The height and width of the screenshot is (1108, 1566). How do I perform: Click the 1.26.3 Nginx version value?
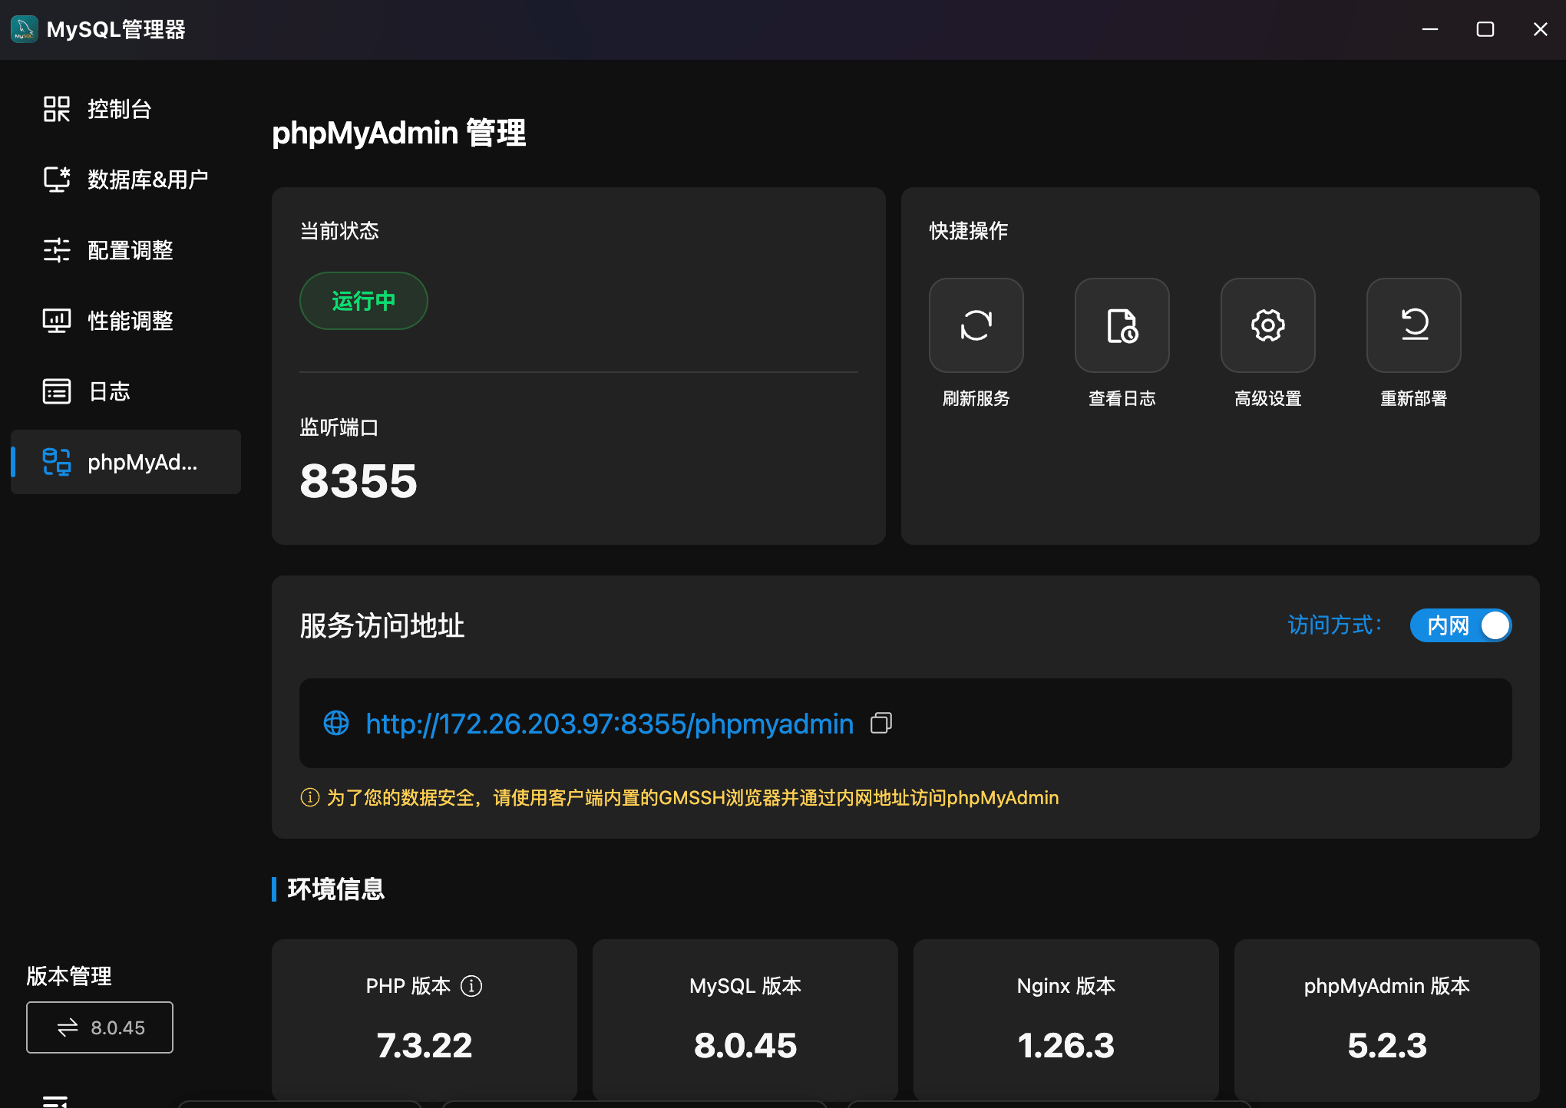click(x=1066, y=1045)
